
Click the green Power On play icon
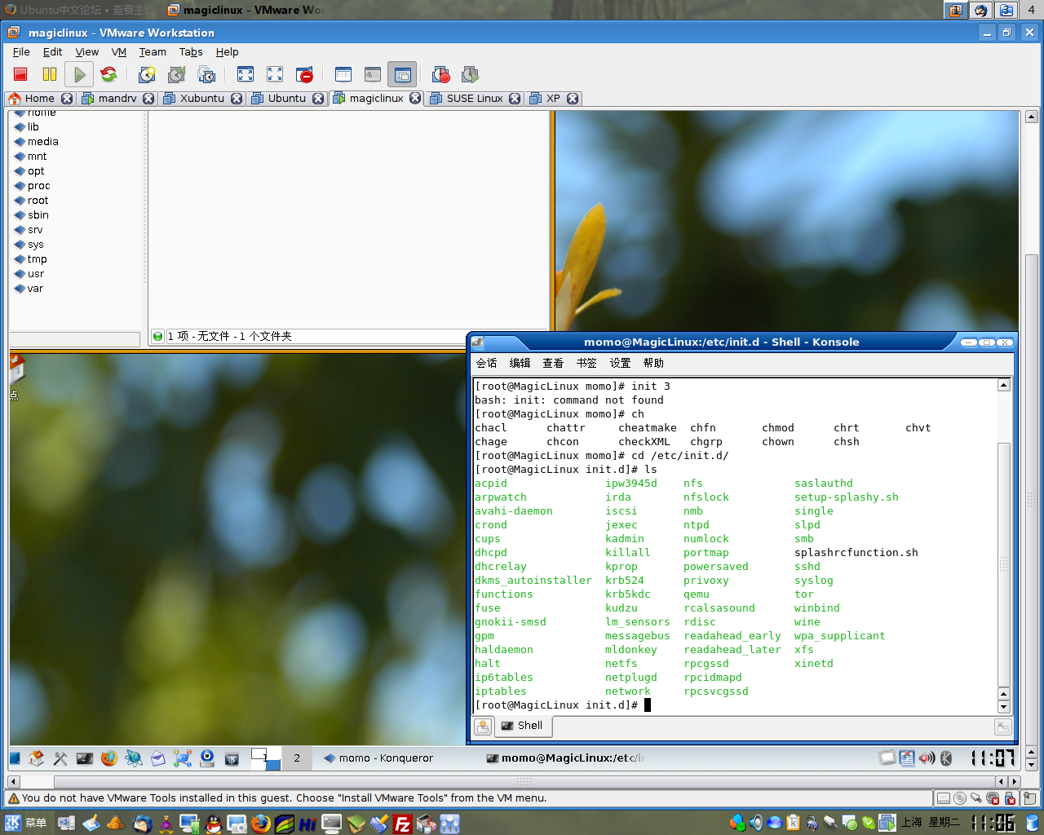(79, 74)
